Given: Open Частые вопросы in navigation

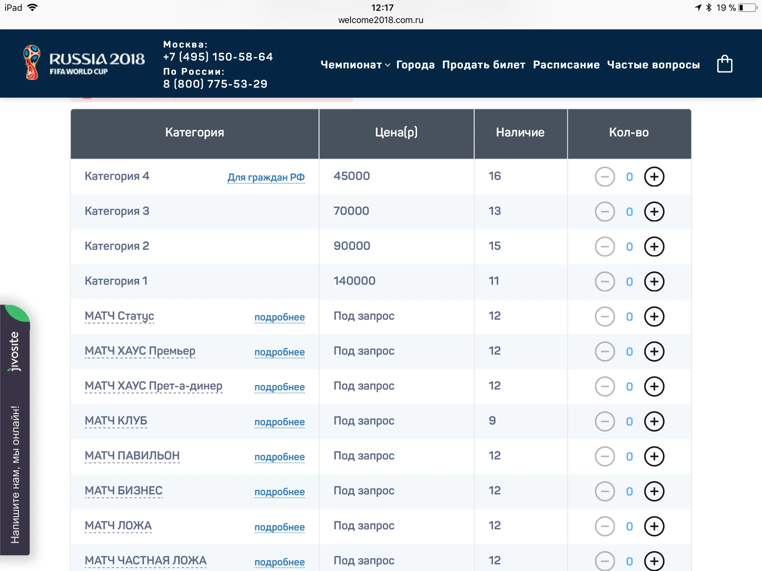Looking at the screenshot, I should (x=653, y=65).
